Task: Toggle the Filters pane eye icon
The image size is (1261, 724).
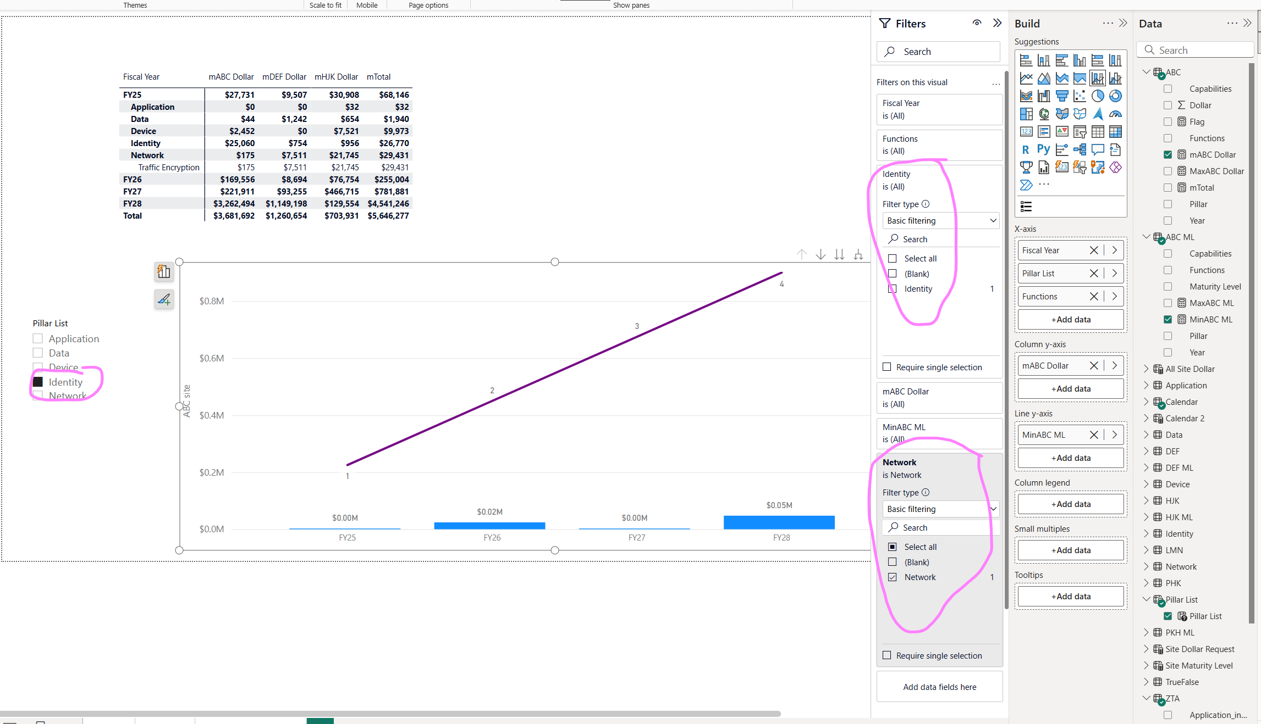Action: [977, 23]
